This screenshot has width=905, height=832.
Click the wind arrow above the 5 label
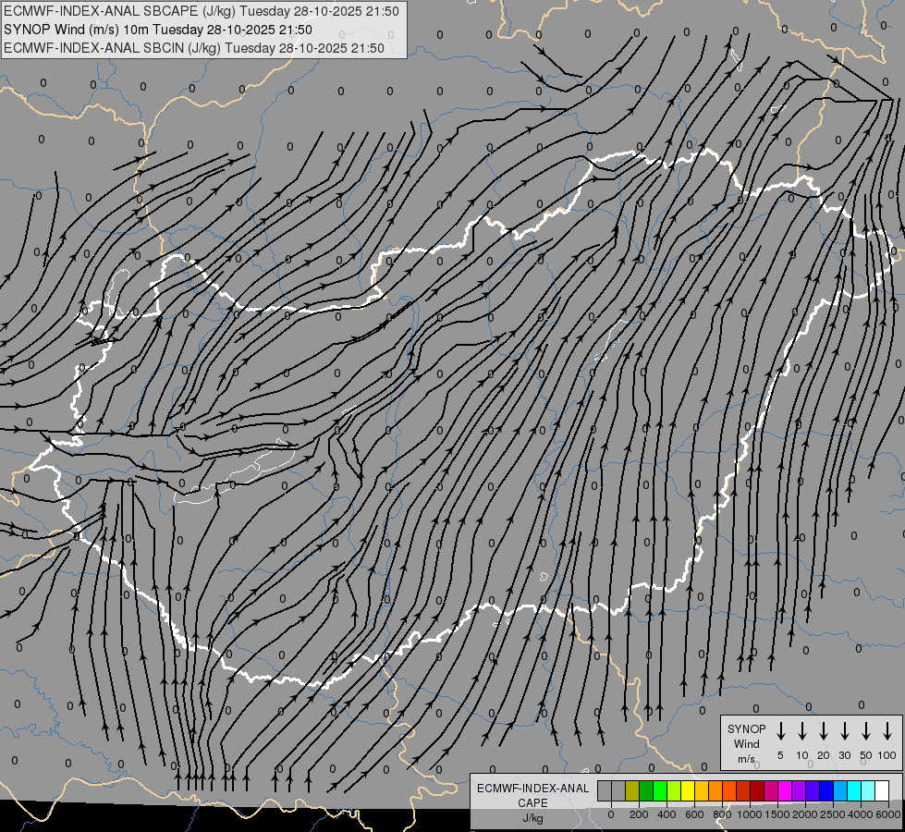tap(781, 730)
